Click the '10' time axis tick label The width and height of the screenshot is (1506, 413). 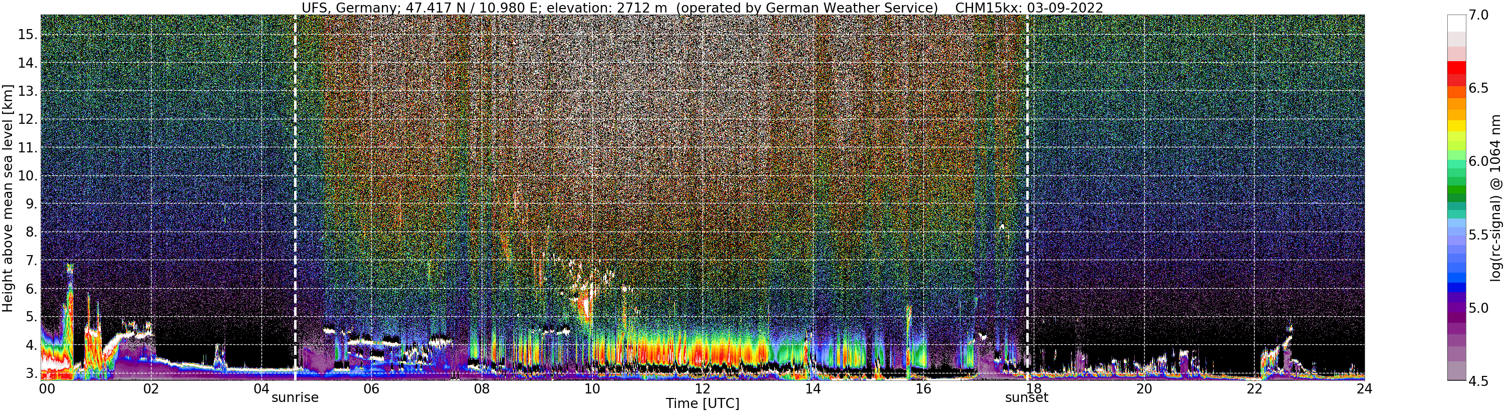(x=592, y=389)
